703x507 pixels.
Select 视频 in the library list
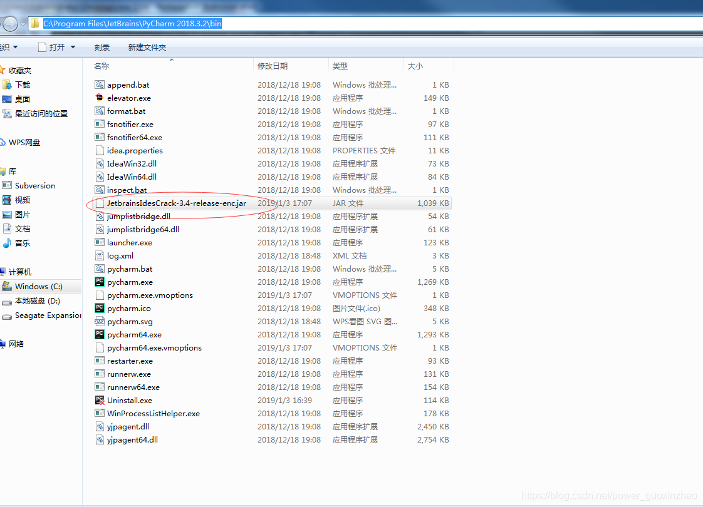(x=23, y=200)
